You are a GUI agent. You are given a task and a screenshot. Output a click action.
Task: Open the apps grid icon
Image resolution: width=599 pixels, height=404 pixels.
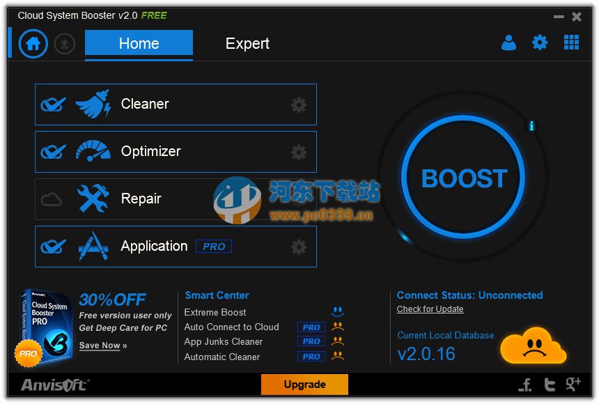[x=571, y=42]
